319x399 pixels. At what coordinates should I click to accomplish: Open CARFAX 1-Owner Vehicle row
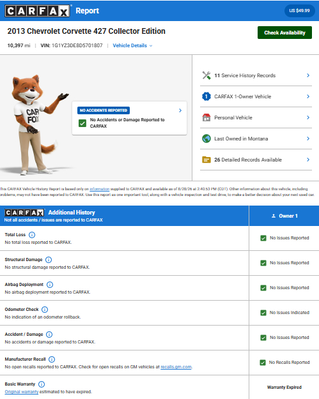(x=256, y=96)
